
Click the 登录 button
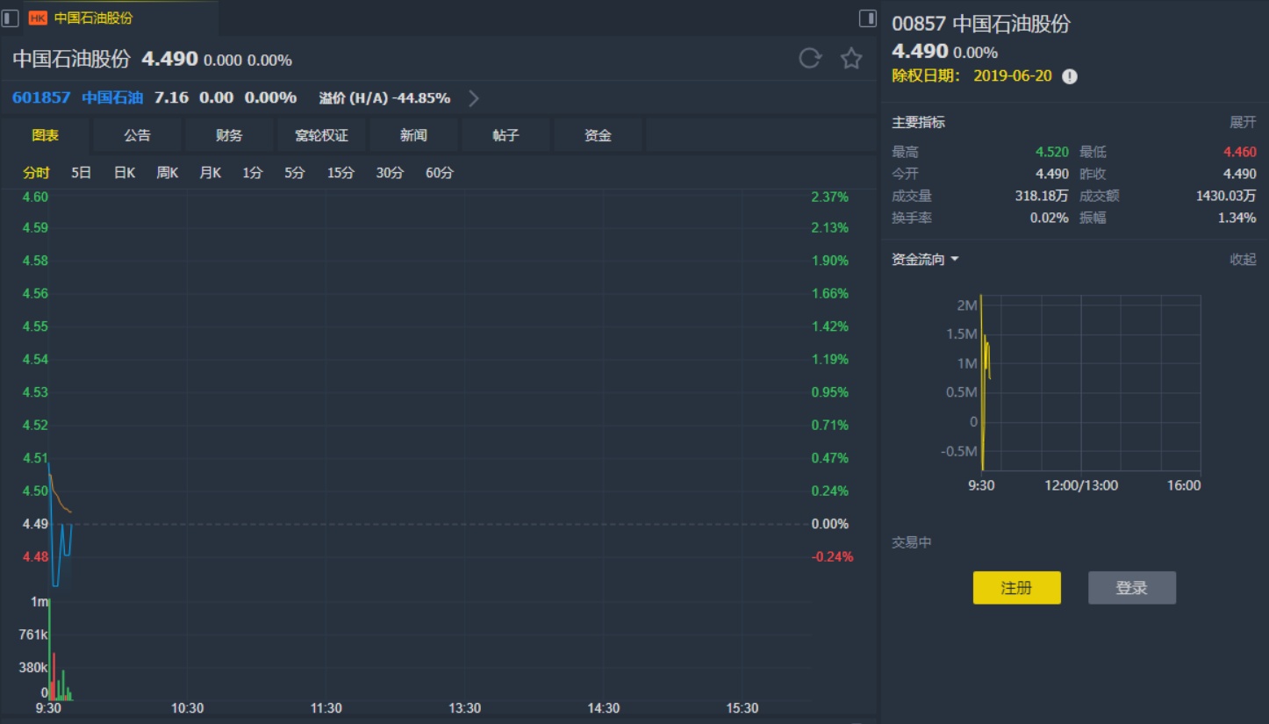(1131, 588)
